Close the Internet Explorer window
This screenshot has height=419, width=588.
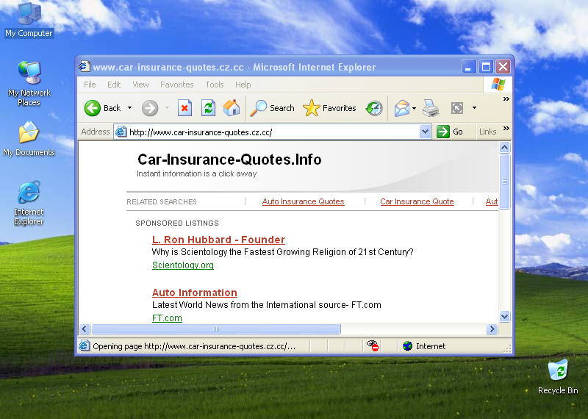tap(503, 67)
